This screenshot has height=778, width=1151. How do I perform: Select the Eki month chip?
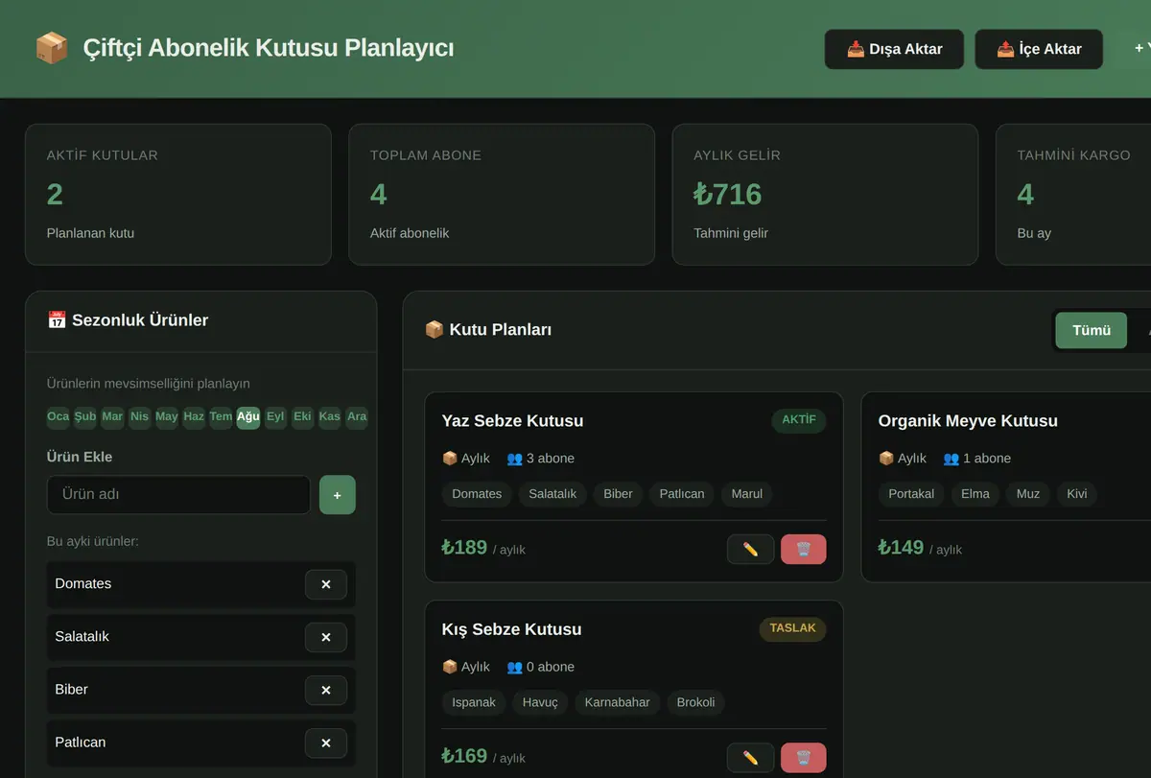click(x=303, y=416)
